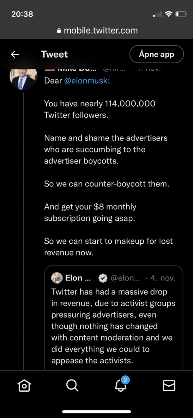Tap the battery status icon
This screenshot has width=193, height=418.
pyautogui.click(x=180, y=14)
